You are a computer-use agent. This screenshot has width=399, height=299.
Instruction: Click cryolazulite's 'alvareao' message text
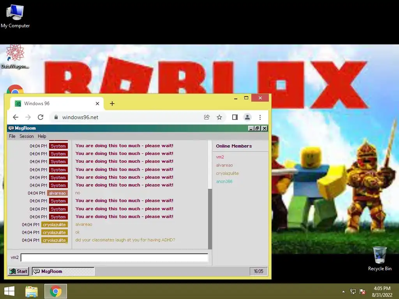click(x=84, y=225)
